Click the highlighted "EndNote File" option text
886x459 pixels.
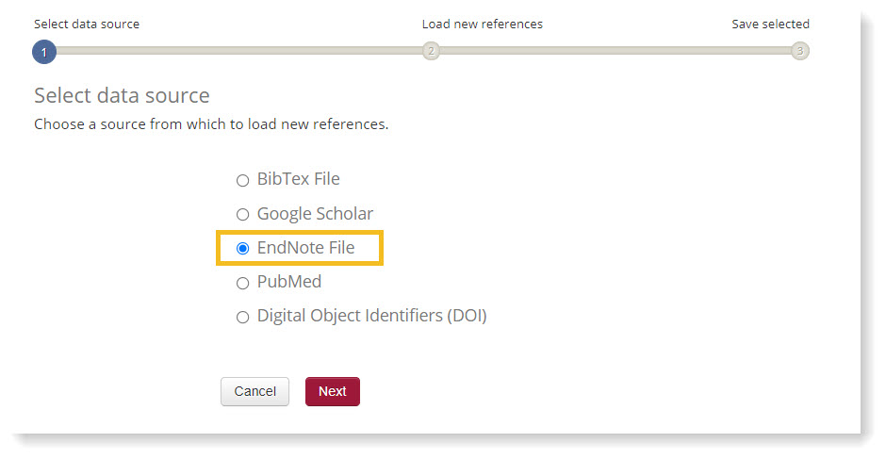305,248
